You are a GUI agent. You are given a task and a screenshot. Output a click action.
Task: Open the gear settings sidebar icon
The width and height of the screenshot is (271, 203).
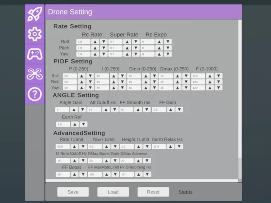(35, 34)
